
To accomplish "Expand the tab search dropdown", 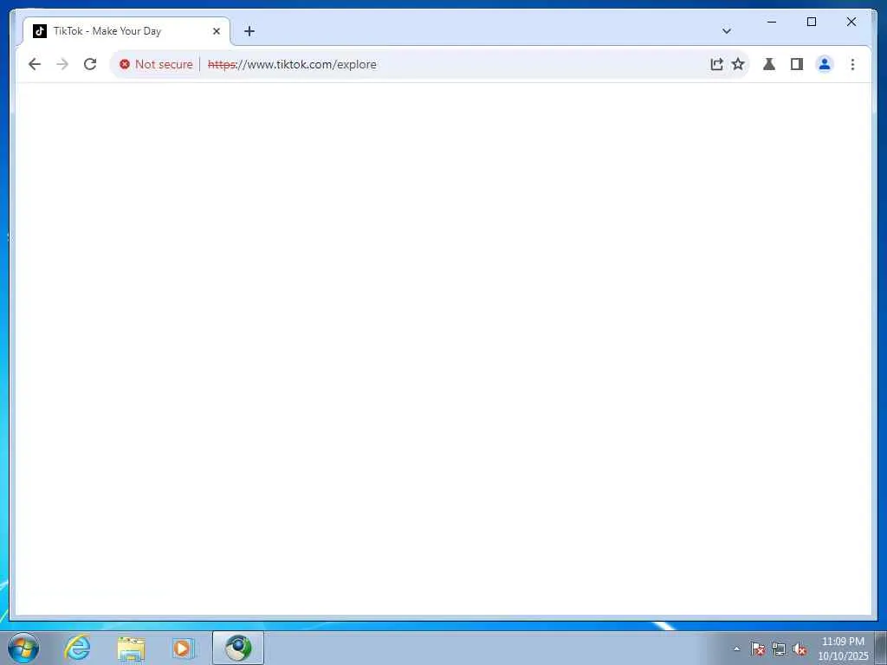I will [727, 31].
